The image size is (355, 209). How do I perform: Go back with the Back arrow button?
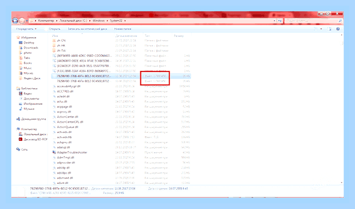coord(15,21)
